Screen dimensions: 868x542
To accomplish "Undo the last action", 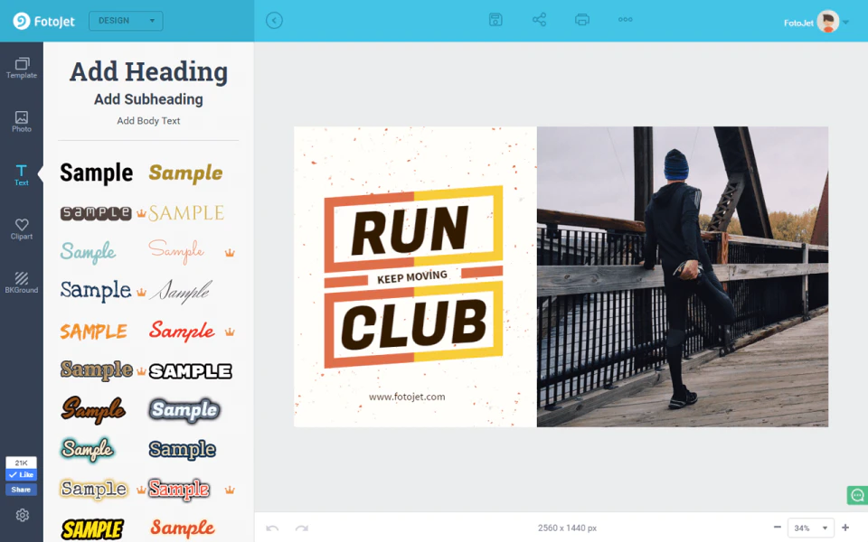I will pyautogui.click(x=272, y=528).
